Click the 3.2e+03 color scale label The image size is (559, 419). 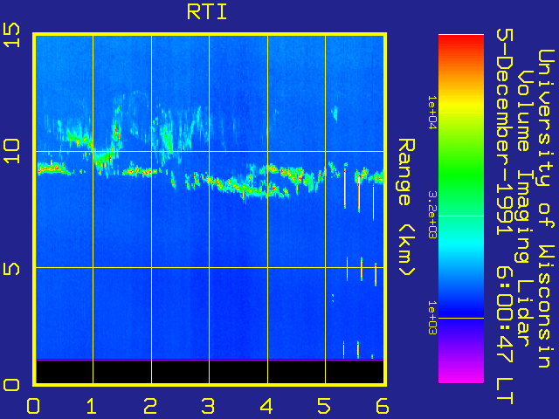431,215
